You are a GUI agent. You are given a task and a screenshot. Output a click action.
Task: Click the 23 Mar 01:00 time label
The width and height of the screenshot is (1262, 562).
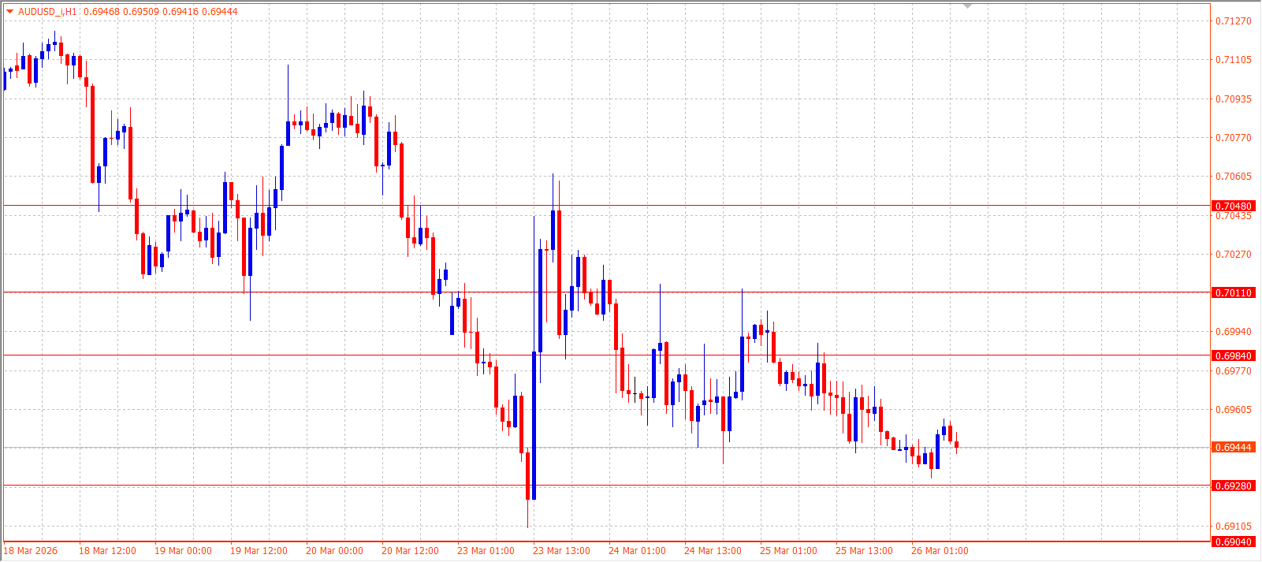tap(486, 551)
